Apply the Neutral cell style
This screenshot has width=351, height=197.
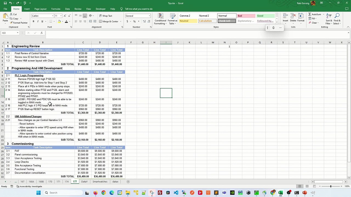pyautogui.click(x=188, y=21)
